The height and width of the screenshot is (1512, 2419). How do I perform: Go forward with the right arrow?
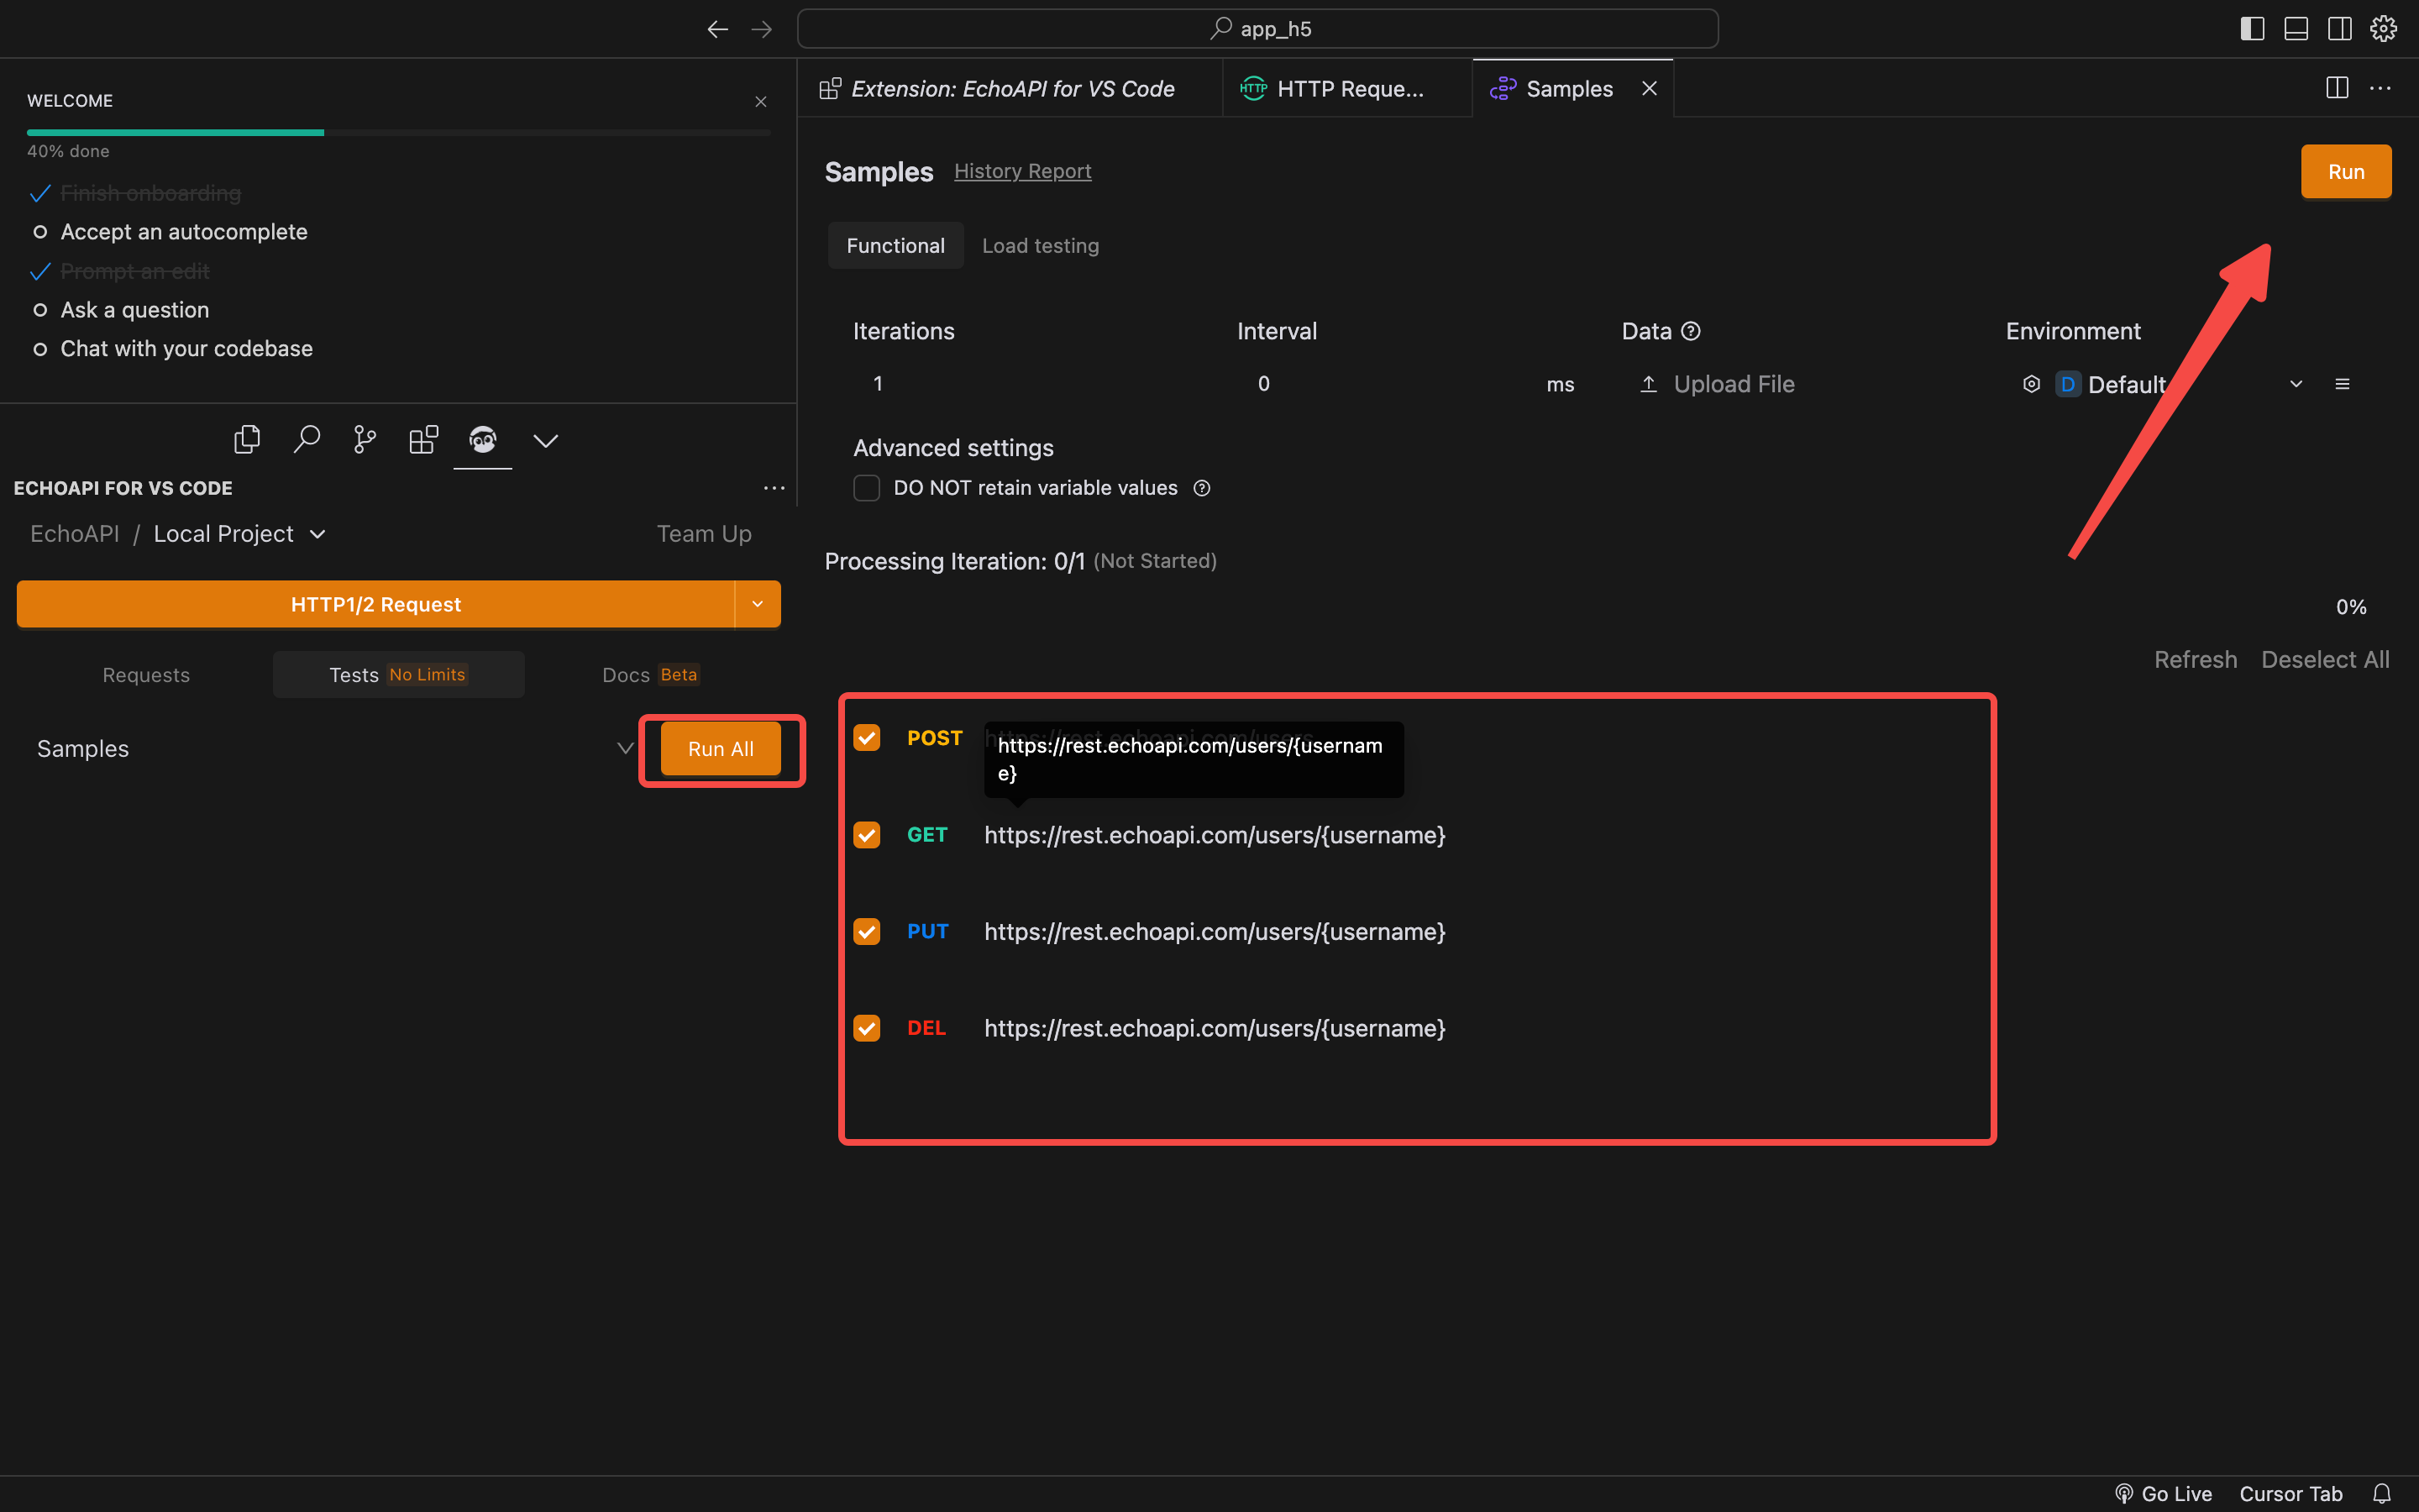(x=762, y=29)
